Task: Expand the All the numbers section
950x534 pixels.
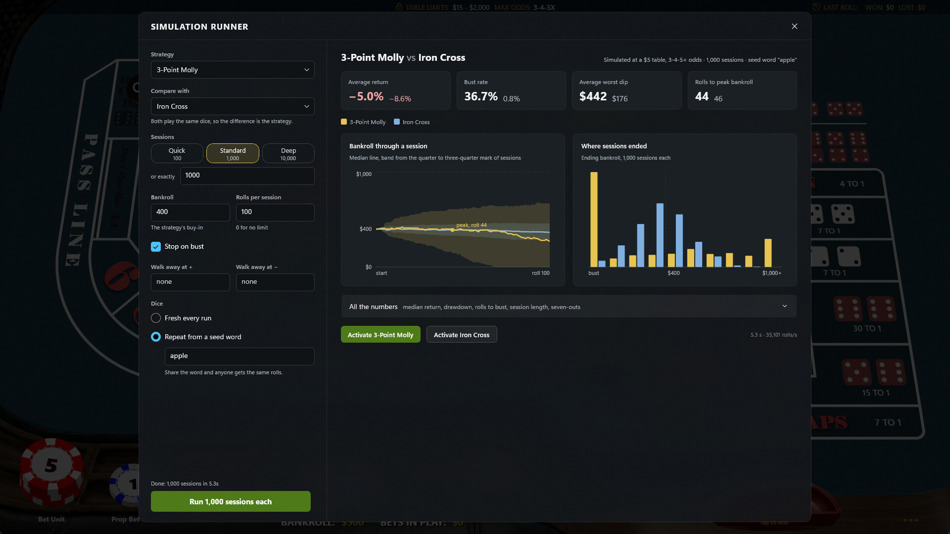Action: 569,307
